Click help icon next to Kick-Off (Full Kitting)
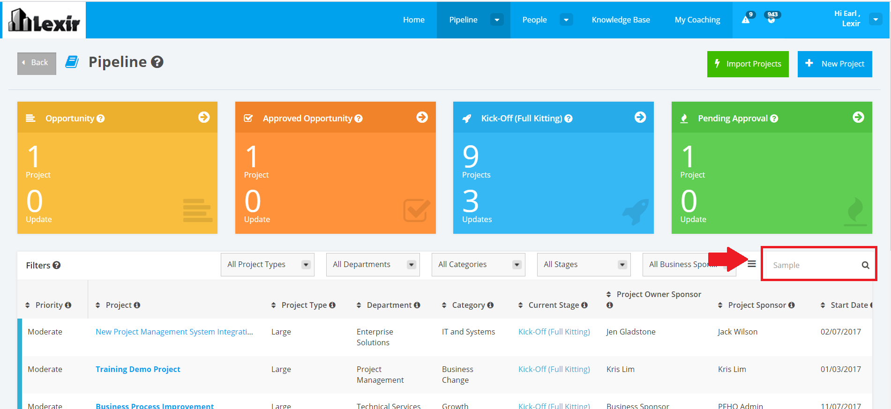891x409 pixels. tap(569, 119)
